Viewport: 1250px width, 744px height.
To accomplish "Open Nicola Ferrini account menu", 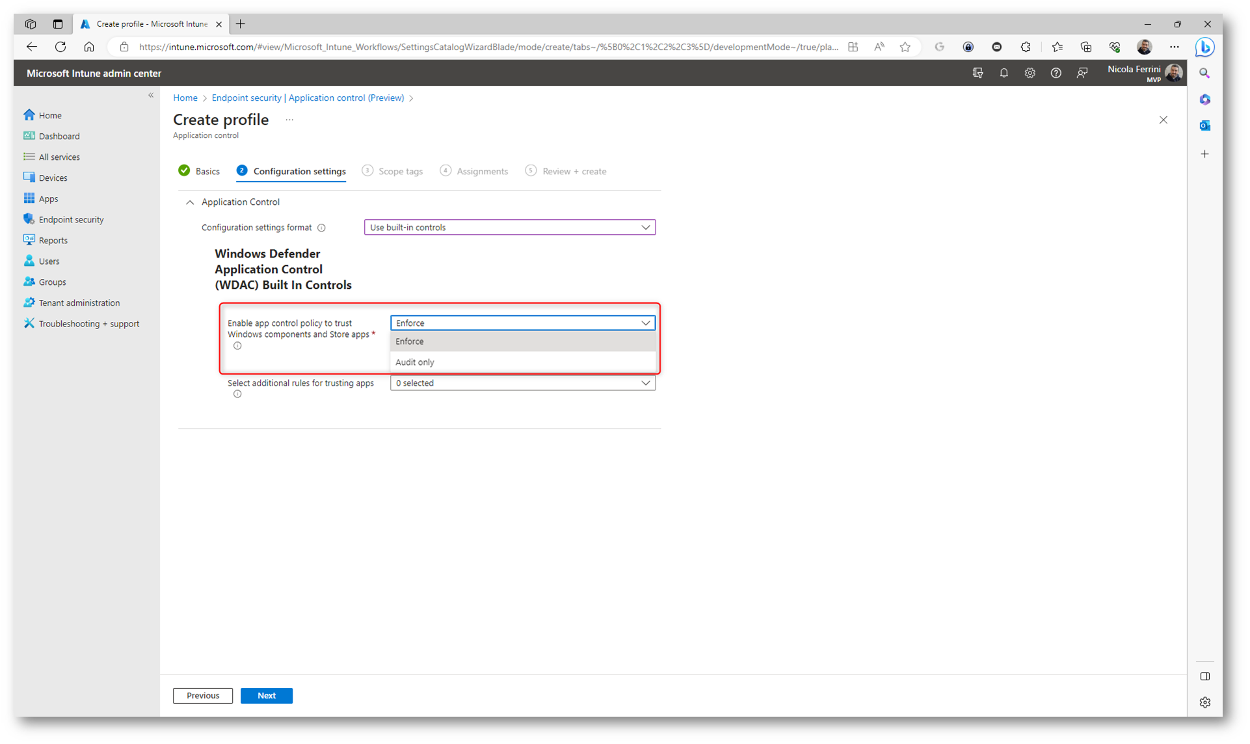I will (x=1145, y=73).
